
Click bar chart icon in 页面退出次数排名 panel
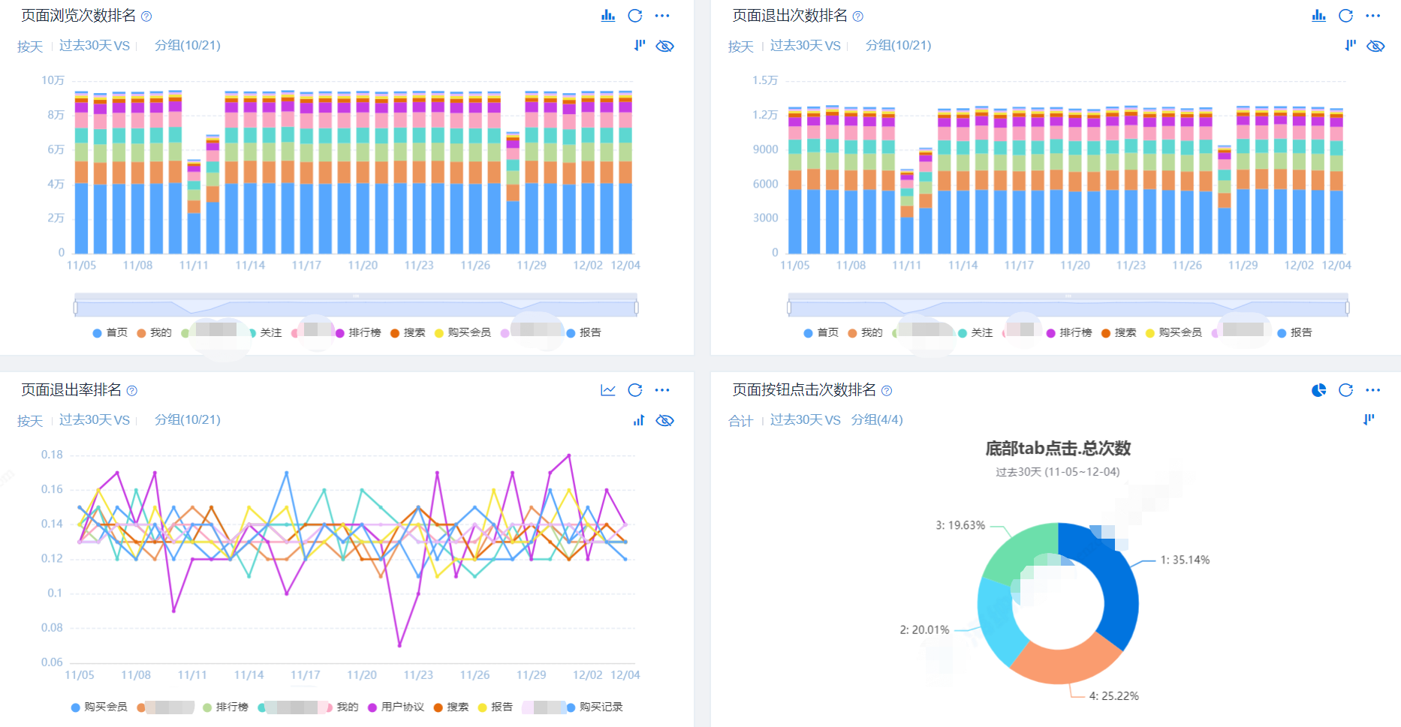click(x=1319, y=16)
